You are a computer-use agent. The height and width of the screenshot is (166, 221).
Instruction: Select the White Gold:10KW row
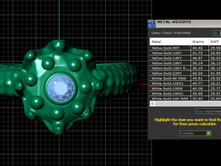coord(186,89)
